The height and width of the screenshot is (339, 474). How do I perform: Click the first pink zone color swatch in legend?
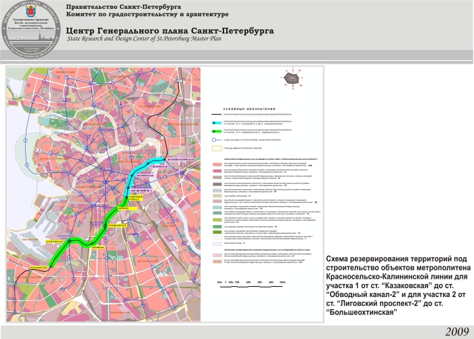pyautogui.click(x=218, y=165)
